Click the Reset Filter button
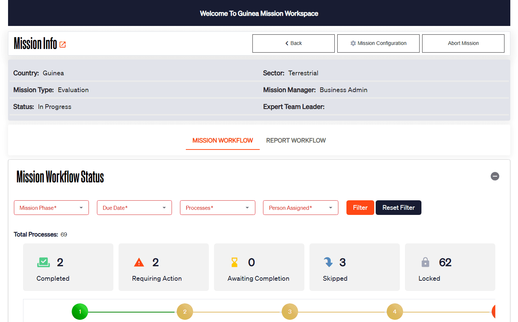This screenshot has height=322, width=518. [398, 208]
